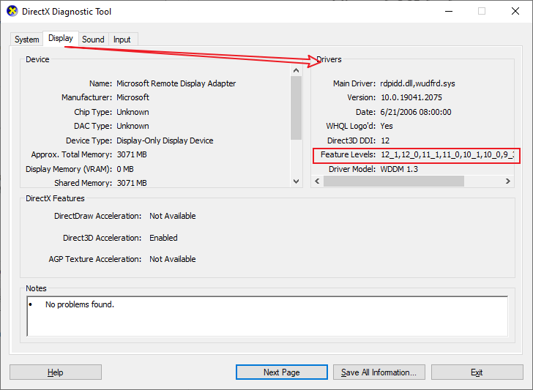Click Device panel scroll up arrow

point(296,70)
